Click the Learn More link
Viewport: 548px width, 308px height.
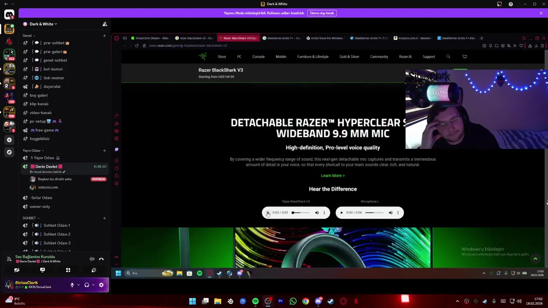point(333,175)
